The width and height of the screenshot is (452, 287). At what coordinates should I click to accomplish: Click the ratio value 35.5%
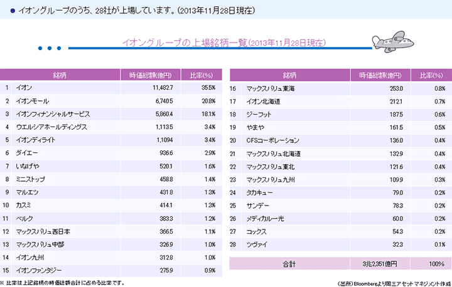[x=208, y=88]
